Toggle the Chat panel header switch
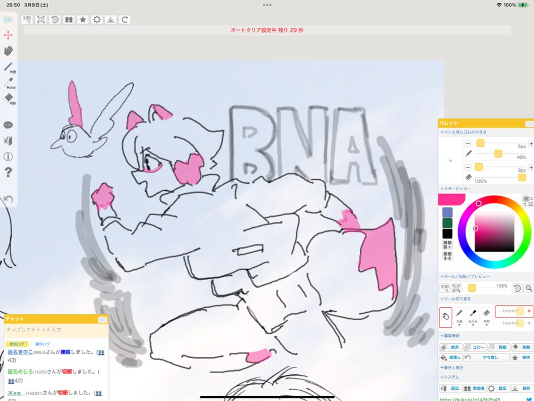 [103, 319]
